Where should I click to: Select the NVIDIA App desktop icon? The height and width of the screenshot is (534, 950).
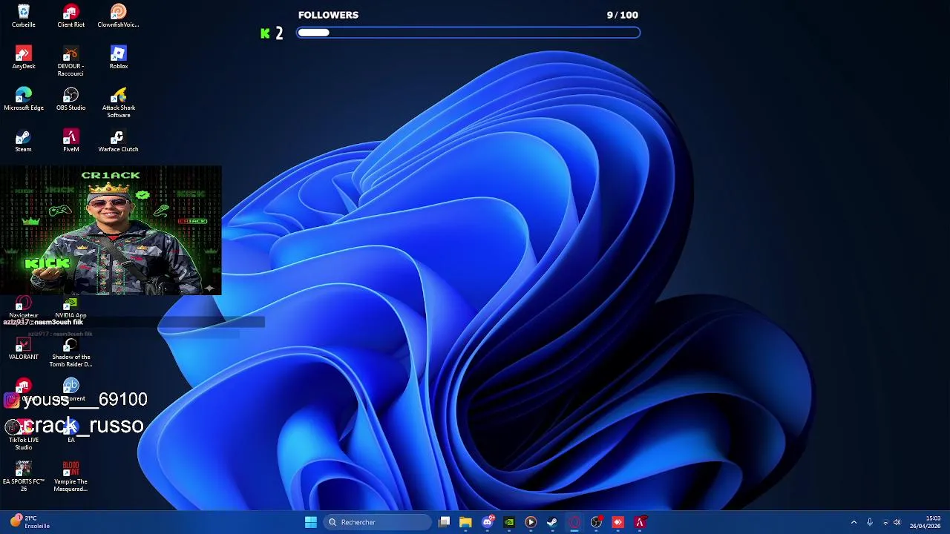(71, 308)
